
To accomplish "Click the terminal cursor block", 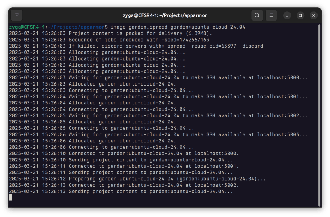I will (10, 198).
